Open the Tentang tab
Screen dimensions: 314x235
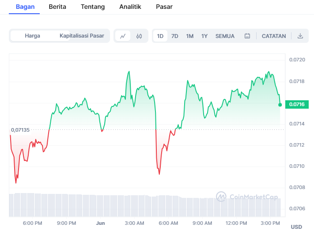coord(93,7)
